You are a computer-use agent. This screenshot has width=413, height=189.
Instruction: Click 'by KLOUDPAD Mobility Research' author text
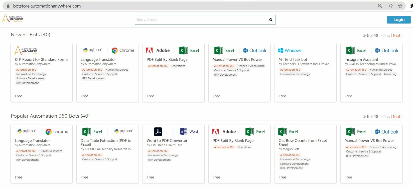click(107, 149)
